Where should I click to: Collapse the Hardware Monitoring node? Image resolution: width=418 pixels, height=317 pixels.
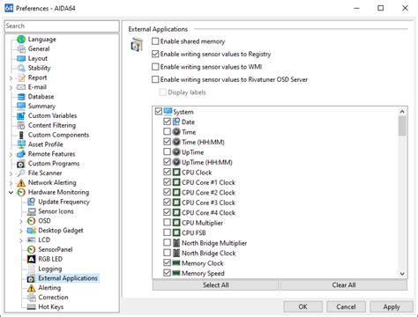pyautogui.click(x=11, y=193)
